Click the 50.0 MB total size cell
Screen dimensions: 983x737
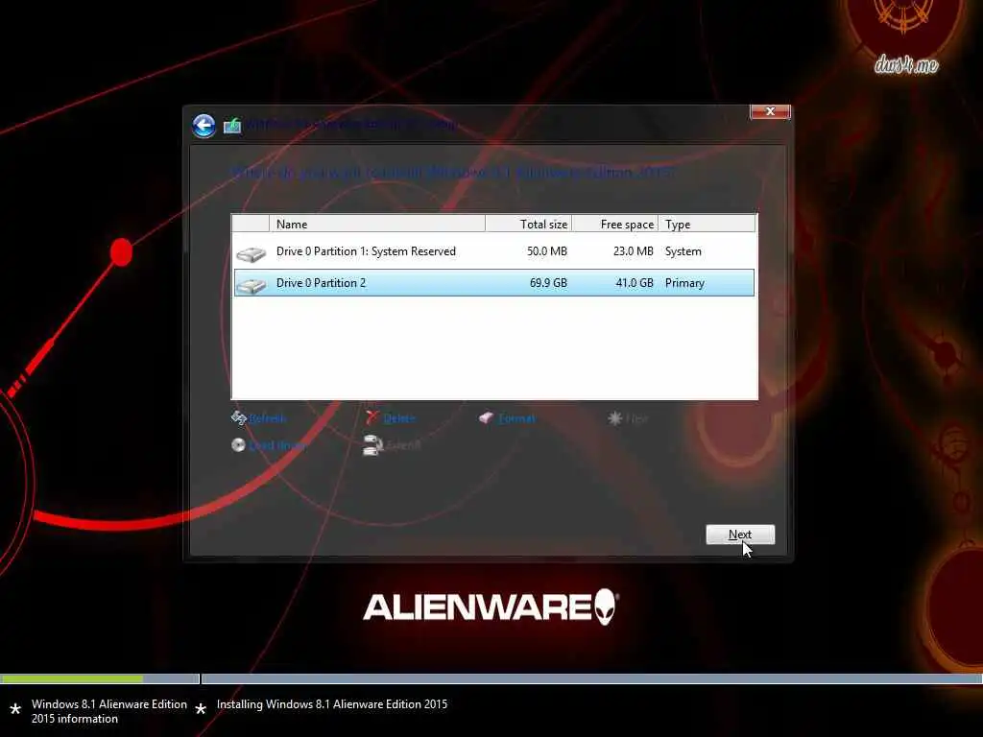tap(546, 251)
